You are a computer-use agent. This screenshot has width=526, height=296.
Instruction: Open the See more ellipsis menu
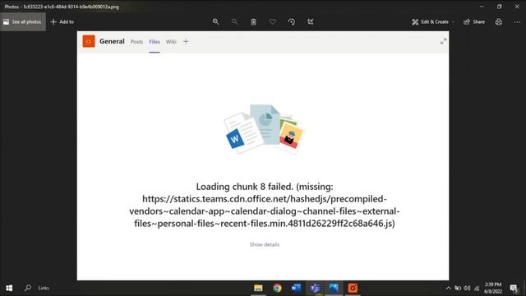[517, 22]
